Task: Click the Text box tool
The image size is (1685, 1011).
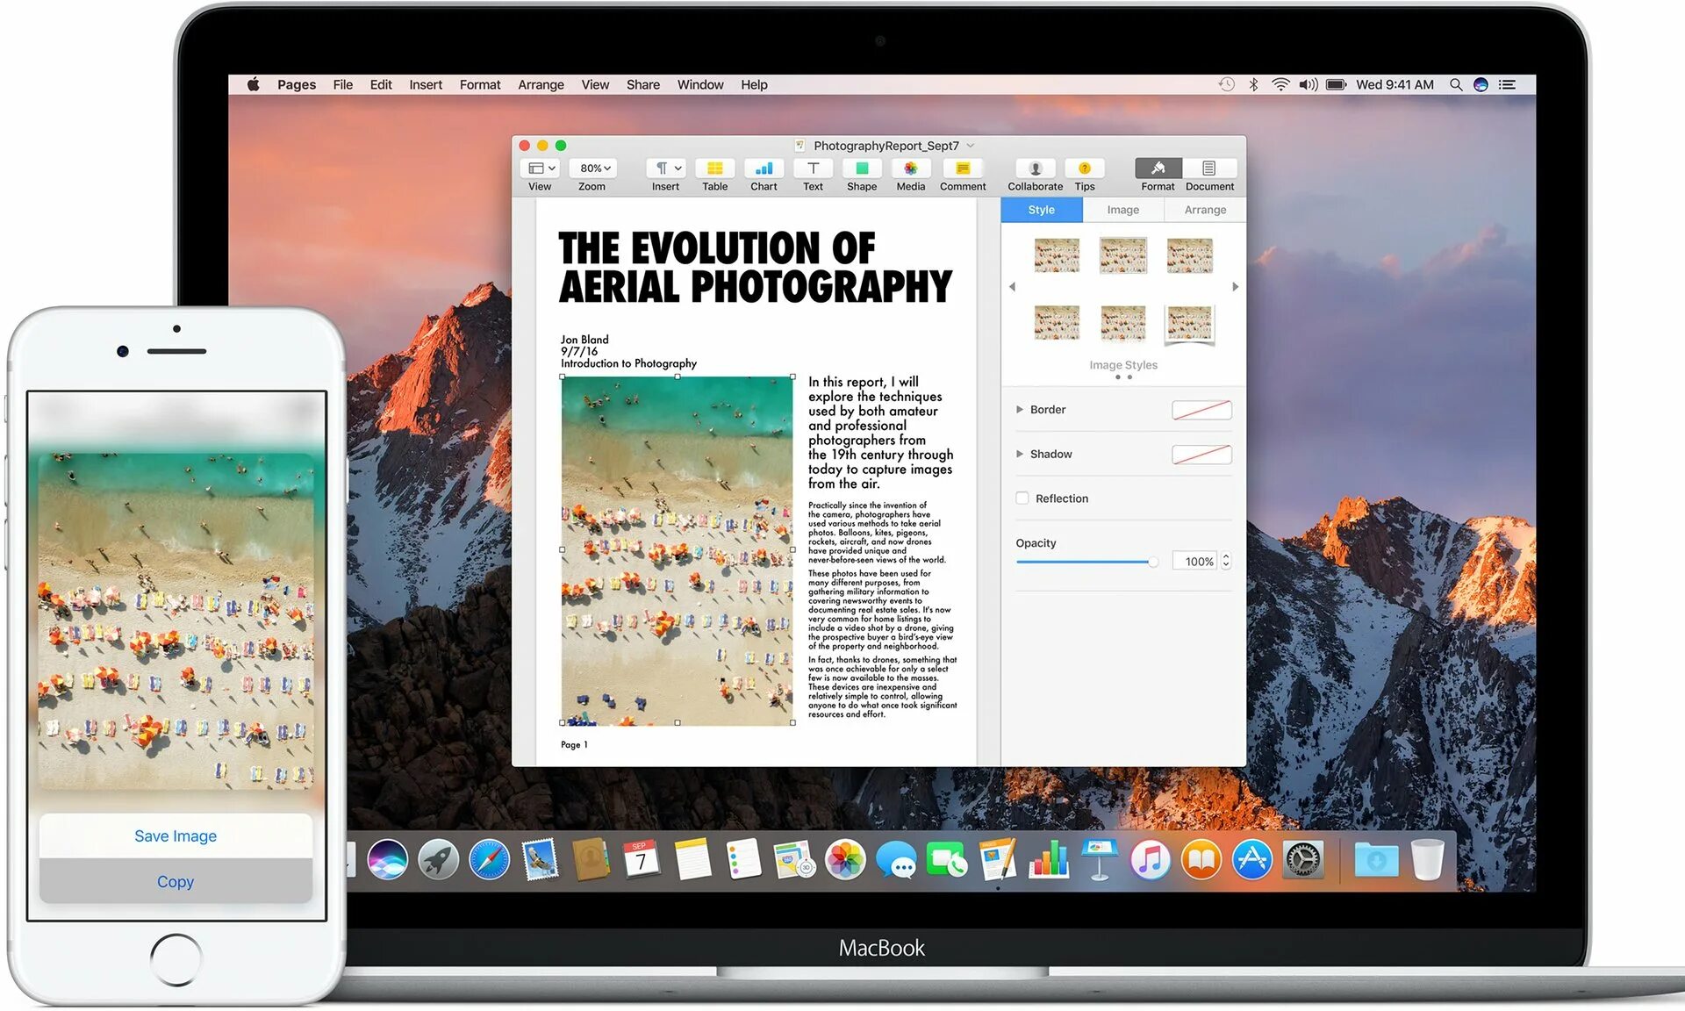Action: click(813, 168)
